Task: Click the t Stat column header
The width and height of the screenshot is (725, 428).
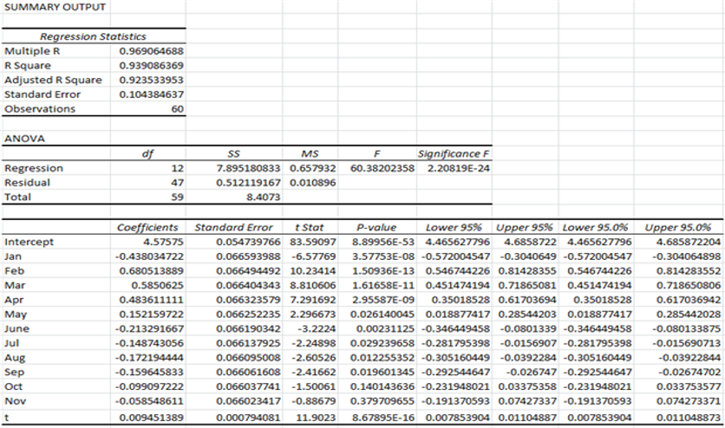Action: (310, 228)
